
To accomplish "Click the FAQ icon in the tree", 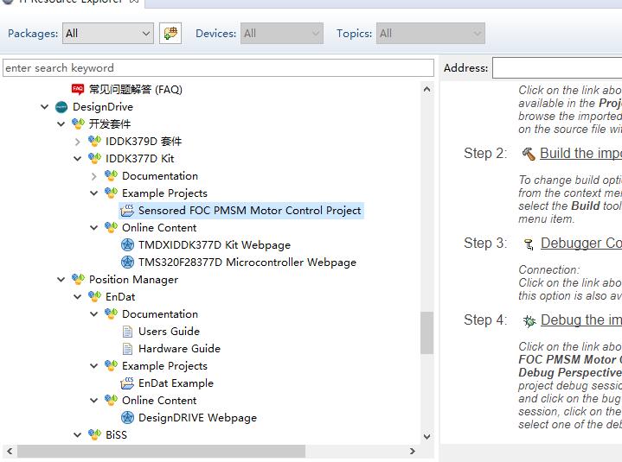I will (x=78, y=89).
